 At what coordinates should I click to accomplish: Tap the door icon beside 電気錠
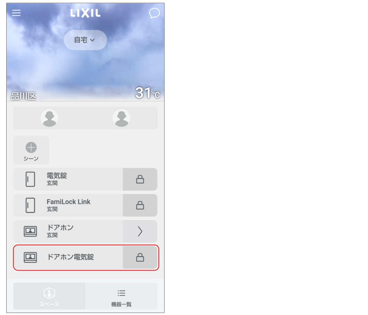tap(30, 179)
